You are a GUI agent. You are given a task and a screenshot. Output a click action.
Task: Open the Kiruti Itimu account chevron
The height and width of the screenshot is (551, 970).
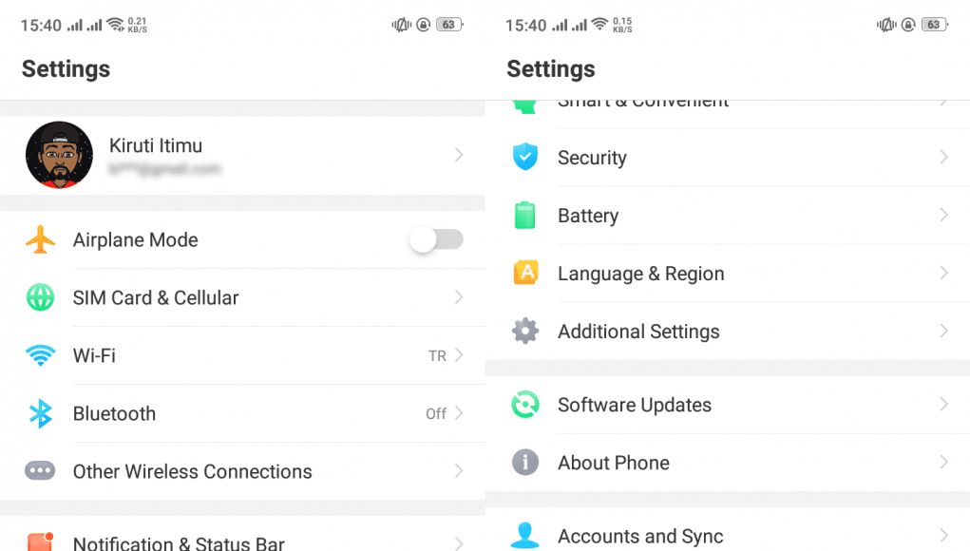coord(459,155)
